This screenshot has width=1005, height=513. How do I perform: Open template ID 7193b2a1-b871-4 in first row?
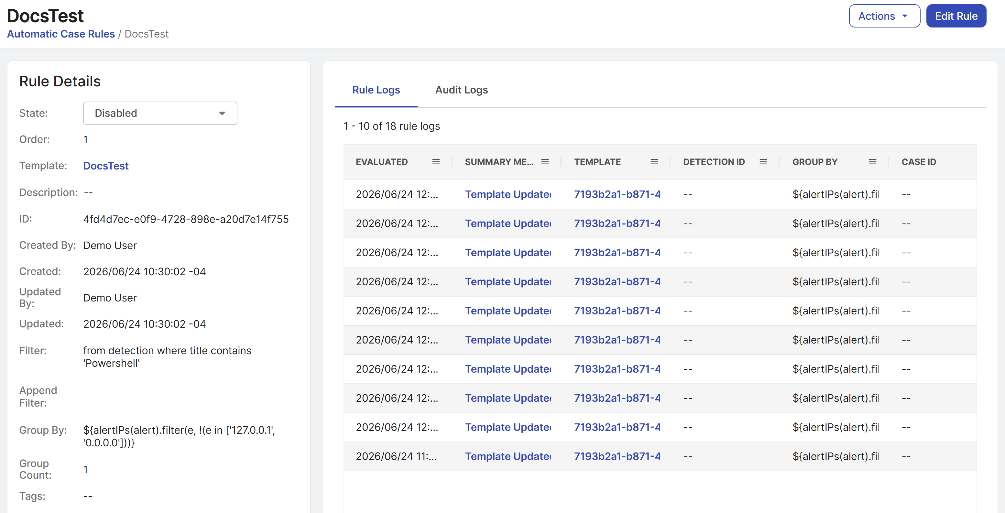617,194
